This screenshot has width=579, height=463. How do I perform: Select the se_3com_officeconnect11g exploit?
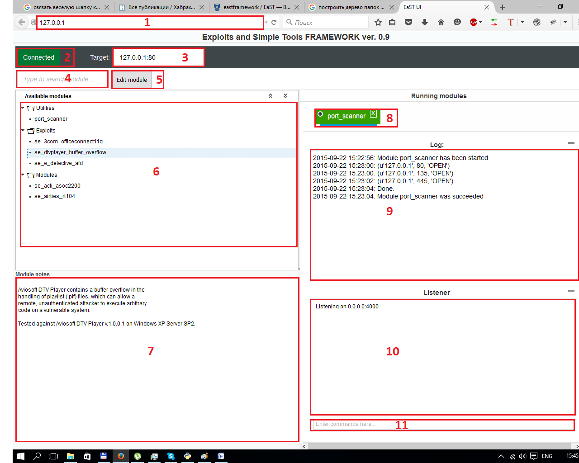pyautogui.click(x=68, y=142)
